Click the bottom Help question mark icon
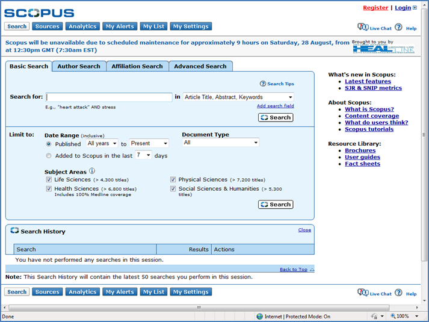The image size is (429, 322). (399, 293)
